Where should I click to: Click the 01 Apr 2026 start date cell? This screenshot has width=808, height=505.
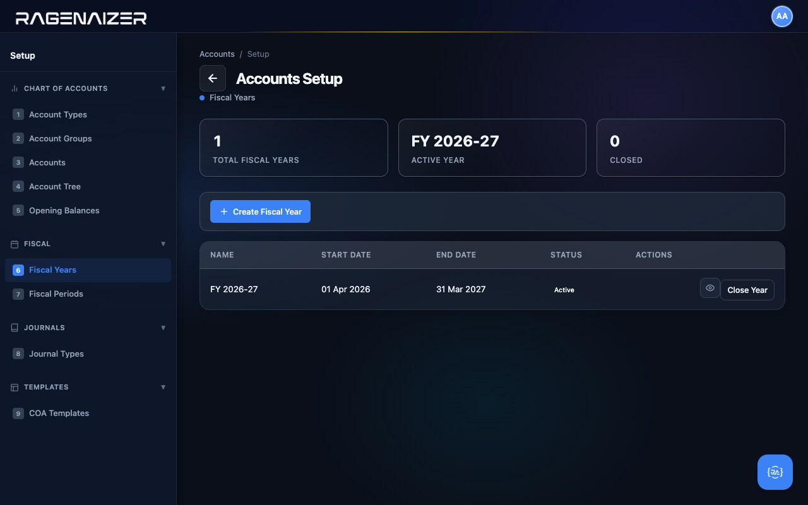[346, 289]
